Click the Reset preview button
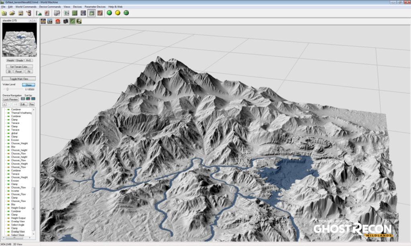Viewport: 411px width, 246px height. coord(18,72)
